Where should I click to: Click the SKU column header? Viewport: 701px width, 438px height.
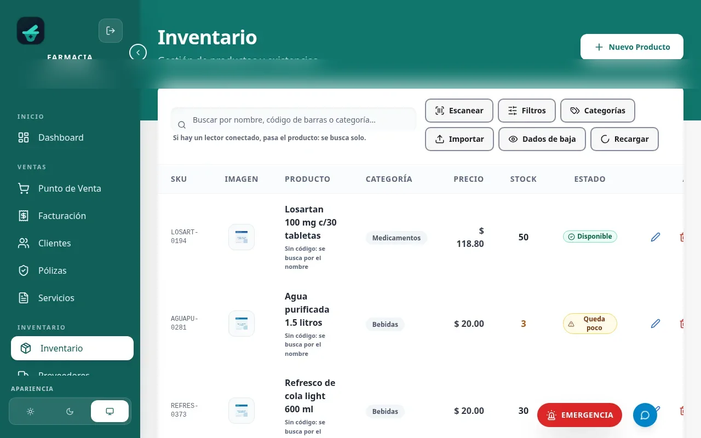coord(179,179)
